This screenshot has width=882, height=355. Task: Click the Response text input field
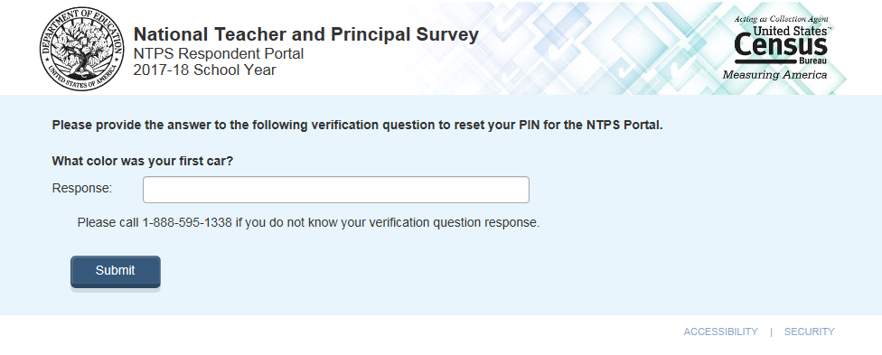coord(336,190)
